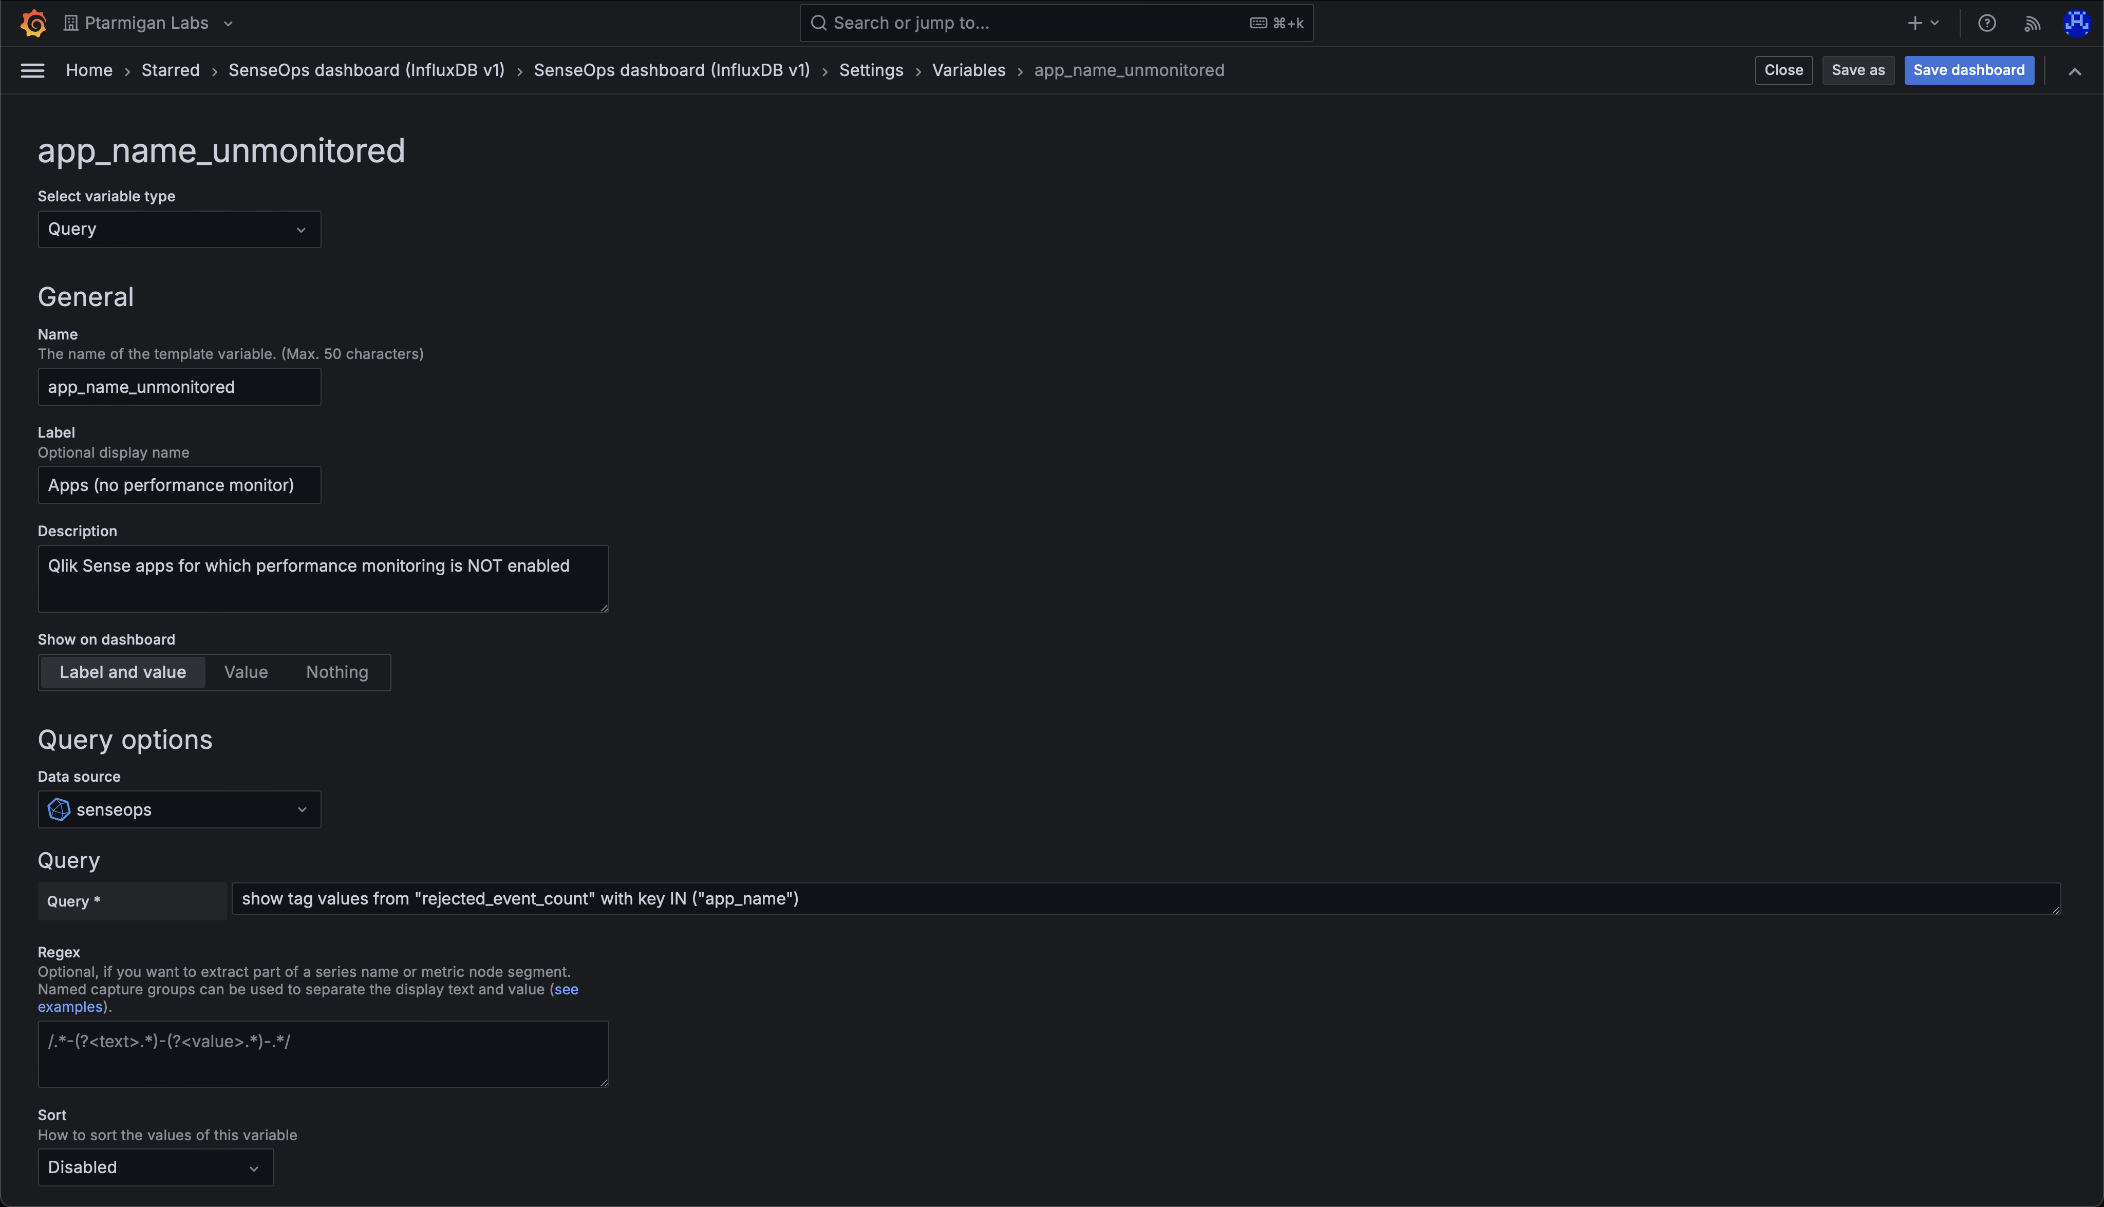Click the Save dashboard button

[1968, 70]
